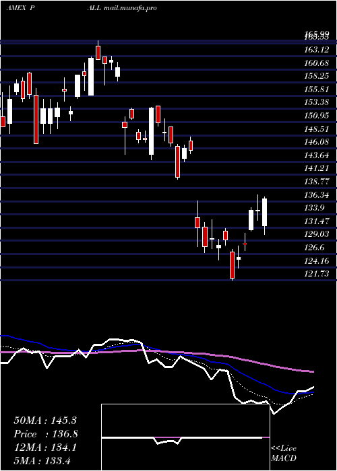Click the 136.34 price level label

tap(317, 195)
